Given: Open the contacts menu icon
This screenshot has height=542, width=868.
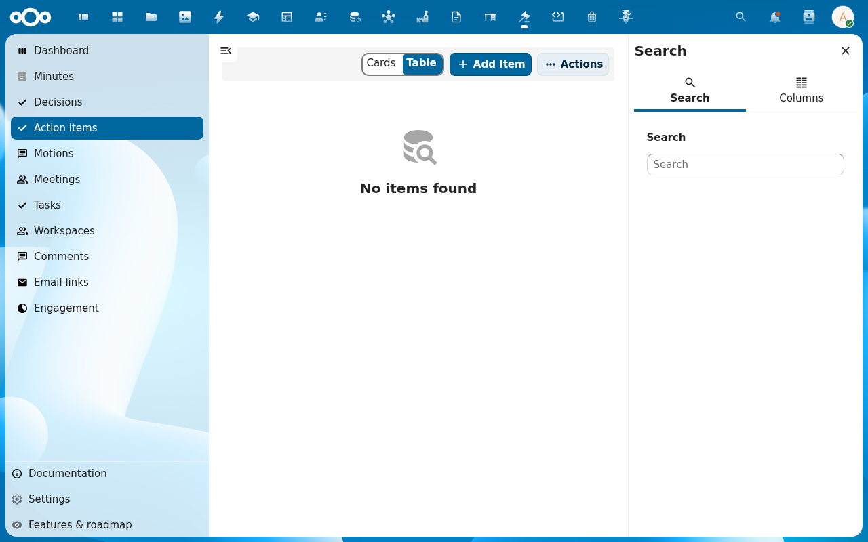Looking at the screenshot, I should [809, 17].
